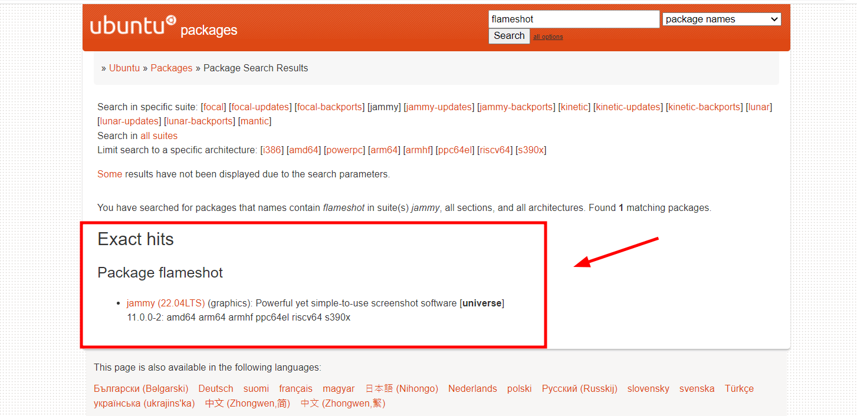Search in the focal suite

[214, 107]
